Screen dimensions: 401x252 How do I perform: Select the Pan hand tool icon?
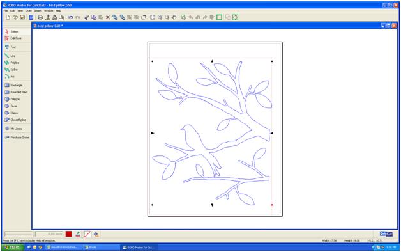click(174, 17)
